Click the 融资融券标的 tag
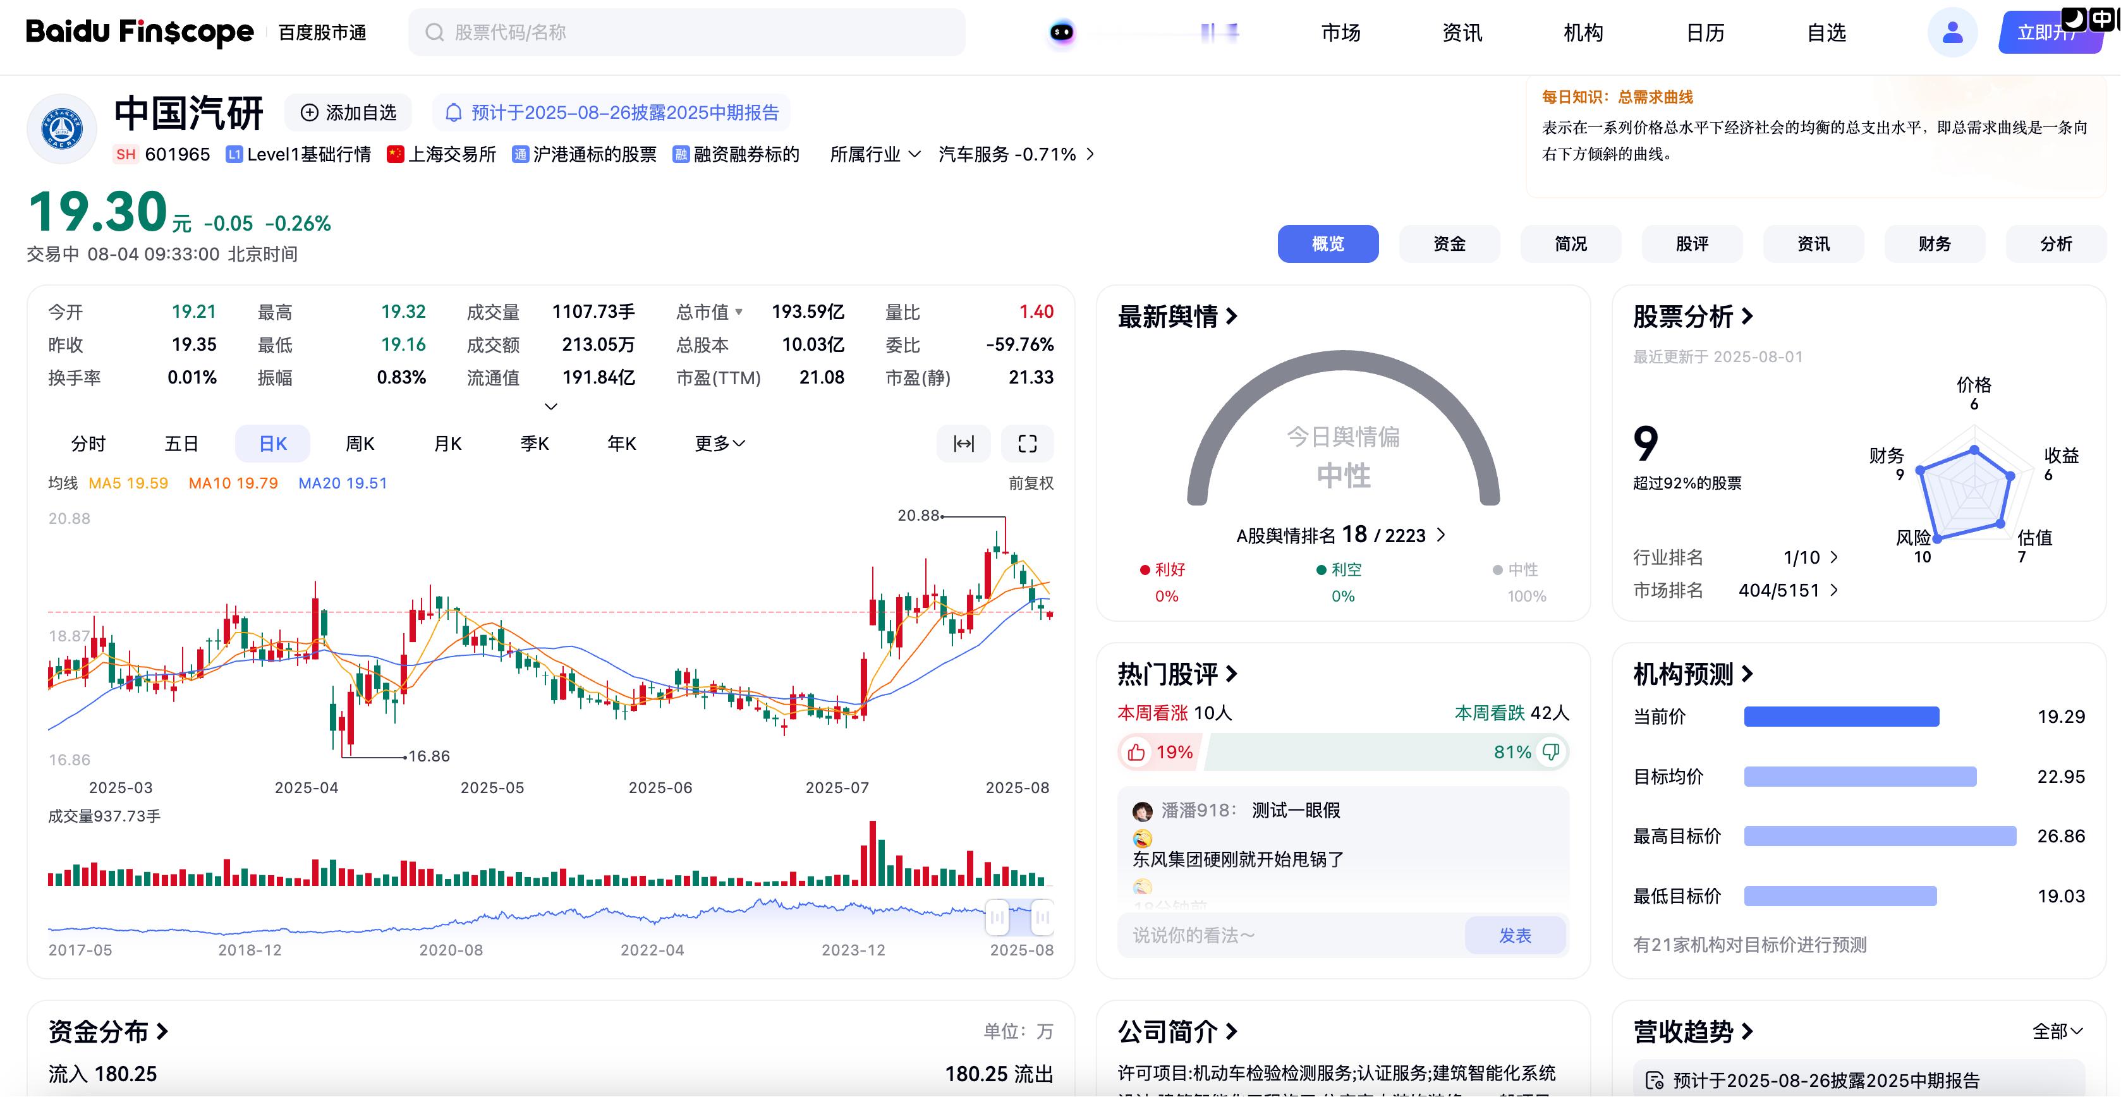 pyautogui.click(x=735, y=155)
